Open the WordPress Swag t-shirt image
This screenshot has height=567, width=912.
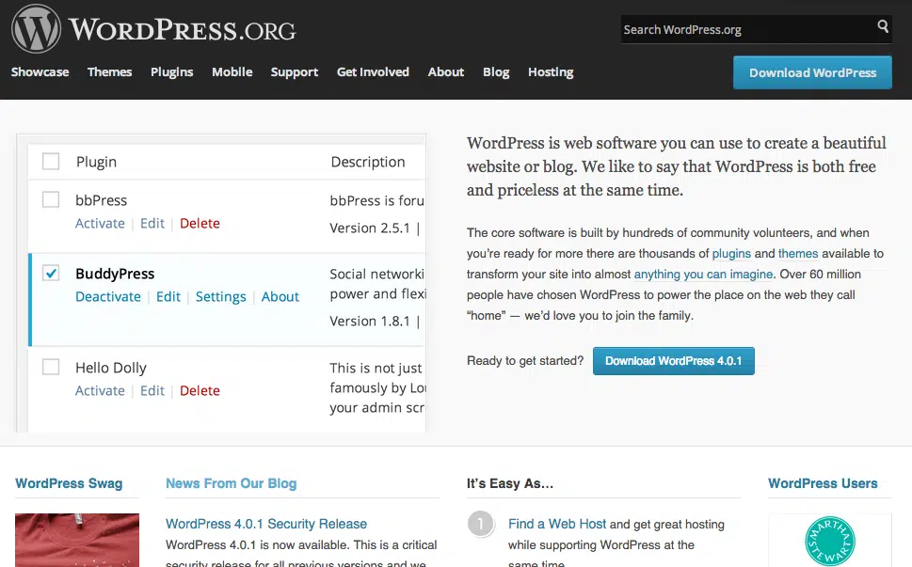point(77,540)
